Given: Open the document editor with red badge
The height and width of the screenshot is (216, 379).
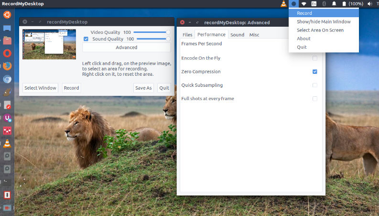Looking at the screenshot, I should coord(7,105).
